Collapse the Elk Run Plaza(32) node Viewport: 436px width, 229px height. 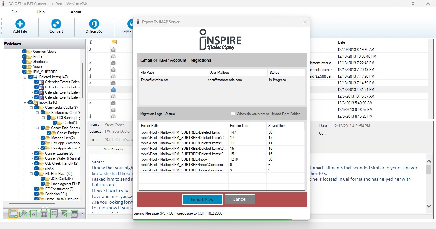pos(31,174)
